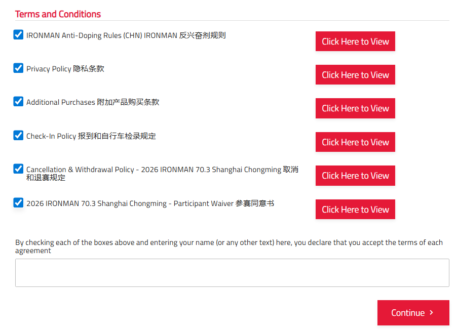This screenshot has height=331, width=457.
Task: View the Check-In Policy document
Action: coord(355,142)
